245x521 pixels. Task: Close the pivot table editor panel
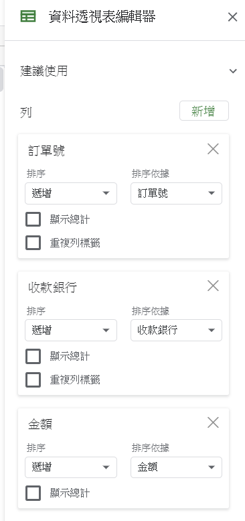pyautogui.click(x=232, y=17)
